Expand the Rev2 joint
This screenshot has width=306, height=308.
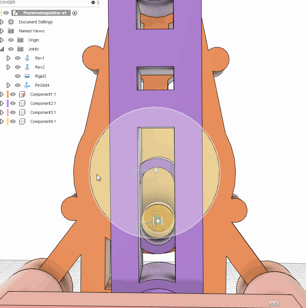tap(8, 67)
